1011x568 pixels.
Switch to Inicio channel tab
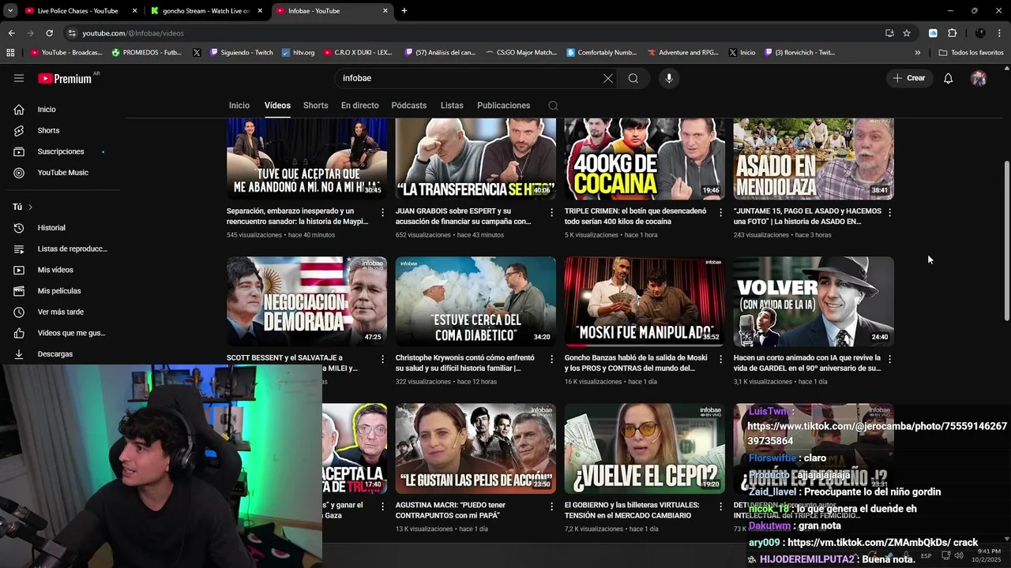coord(239,106)
